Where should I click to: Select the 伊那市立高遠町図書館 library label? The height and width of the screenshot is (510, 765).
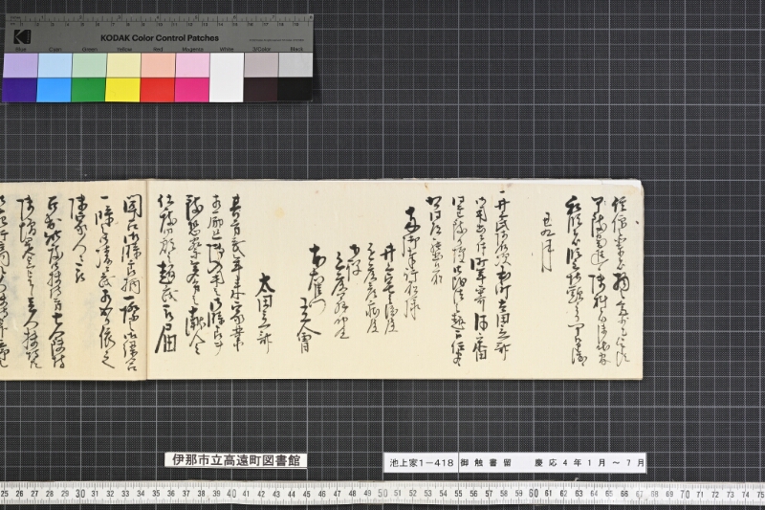(x=235, y=460)
